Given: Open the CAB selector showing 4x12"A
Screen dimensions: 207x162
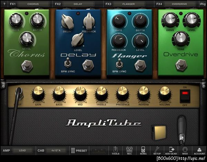Looking at the screenshot, I should click(x=56, y=150).
